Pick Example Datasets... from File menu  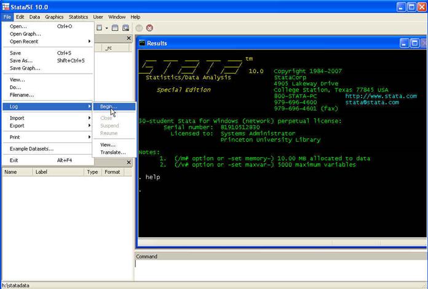click(31, 148)
